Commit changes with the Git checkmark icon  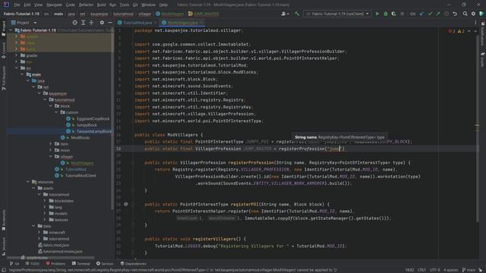(430, 14)
